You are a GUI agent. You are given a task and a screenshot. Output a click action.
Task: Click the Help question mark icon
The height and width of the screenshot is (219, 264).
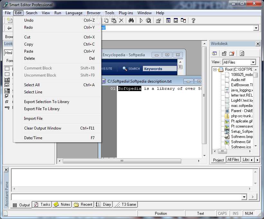click(193, 20)
